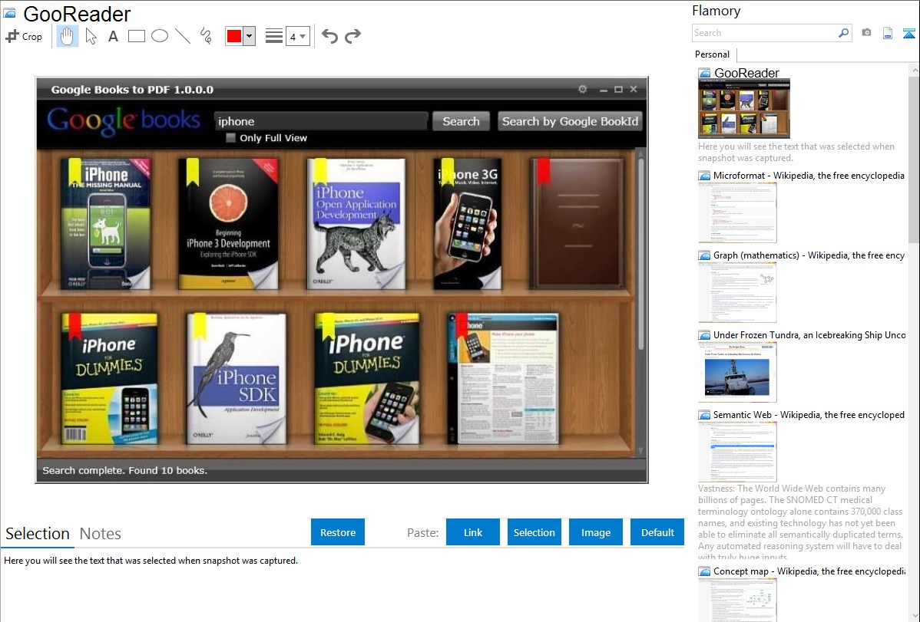Click the GooReader app icon at top-left
920x622 pixels.
(x=9, y=13)
